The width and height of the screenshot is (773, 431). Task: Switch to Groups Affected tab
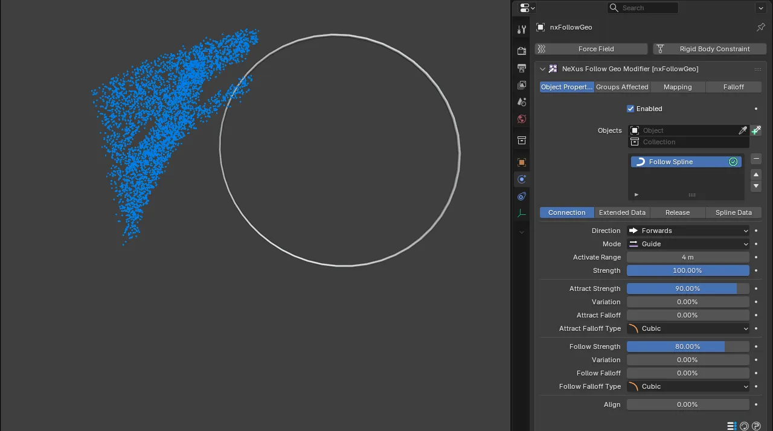click(x=622, y=87)
